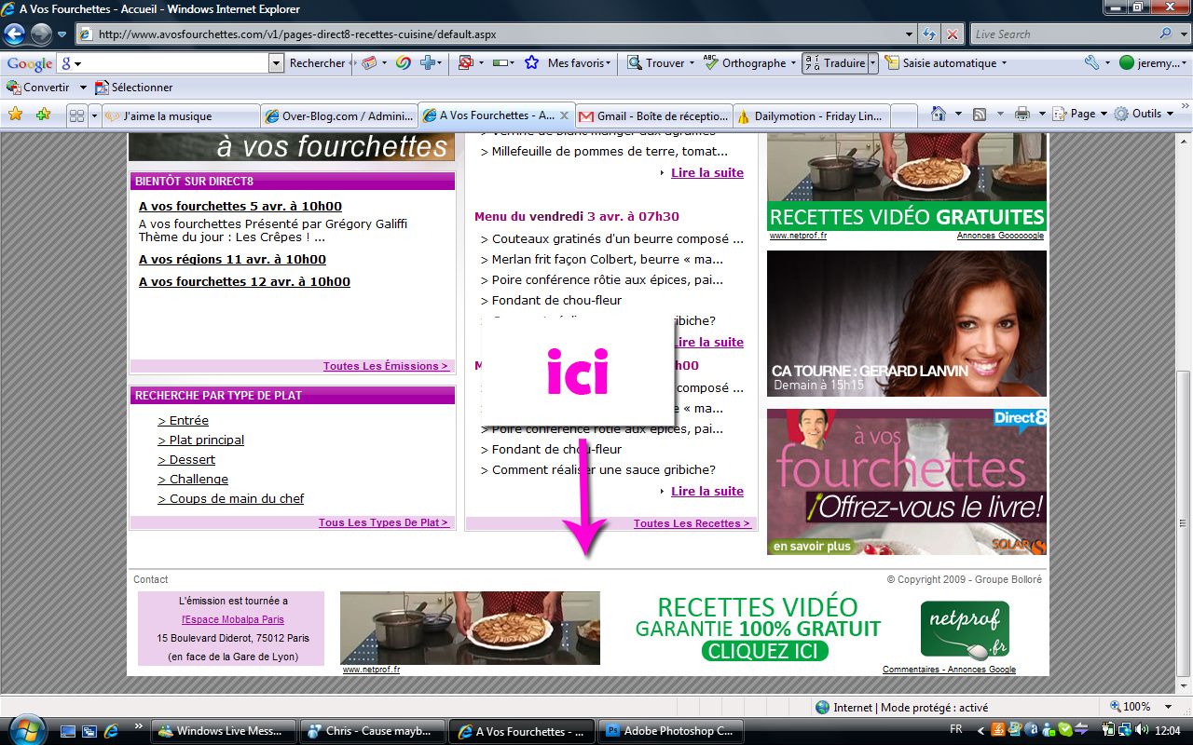Click the Contact footer link

coord(151,579)
